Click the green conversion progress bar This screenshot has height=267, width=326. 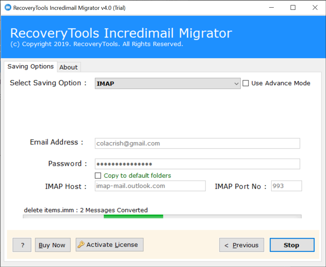coord(162,217)
